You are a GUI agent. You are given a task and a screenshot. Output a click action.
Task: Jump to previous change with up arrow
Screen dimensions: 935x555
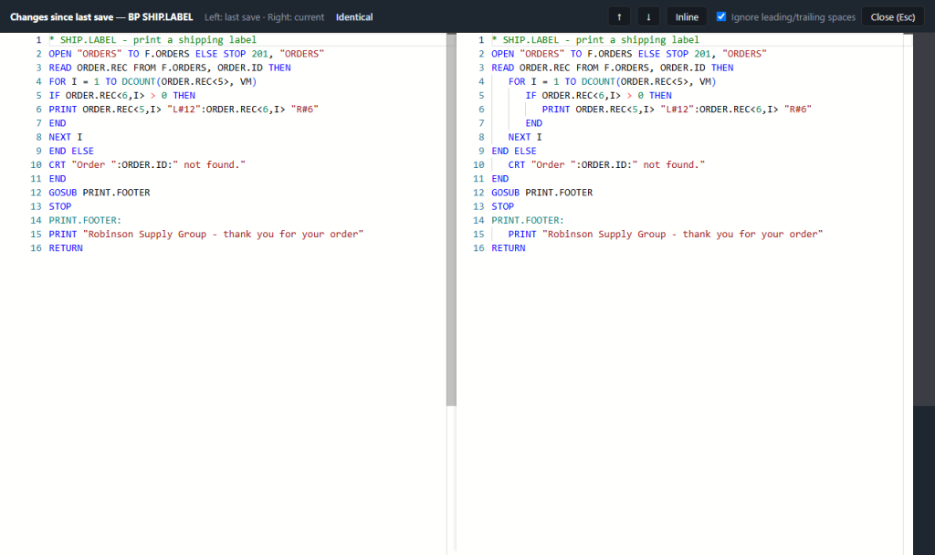(619, 16)
